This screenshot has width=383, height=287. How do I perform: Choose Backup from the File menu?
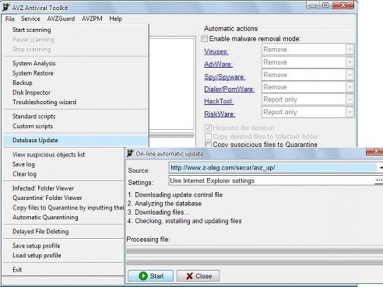click(x=76, y=82)
